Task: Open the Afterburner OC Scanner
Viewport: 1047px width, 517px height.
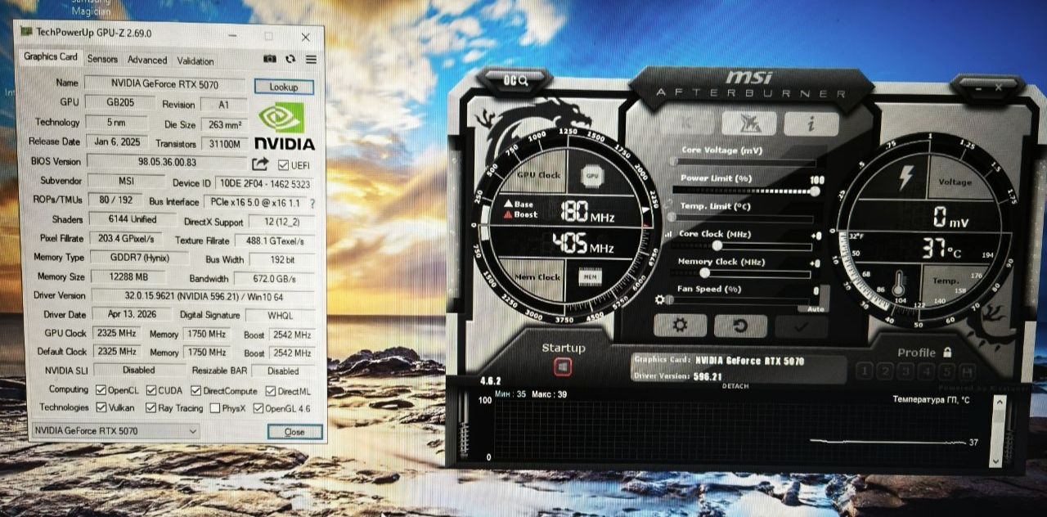Action: pyautogui.click(x=515, y=80)
